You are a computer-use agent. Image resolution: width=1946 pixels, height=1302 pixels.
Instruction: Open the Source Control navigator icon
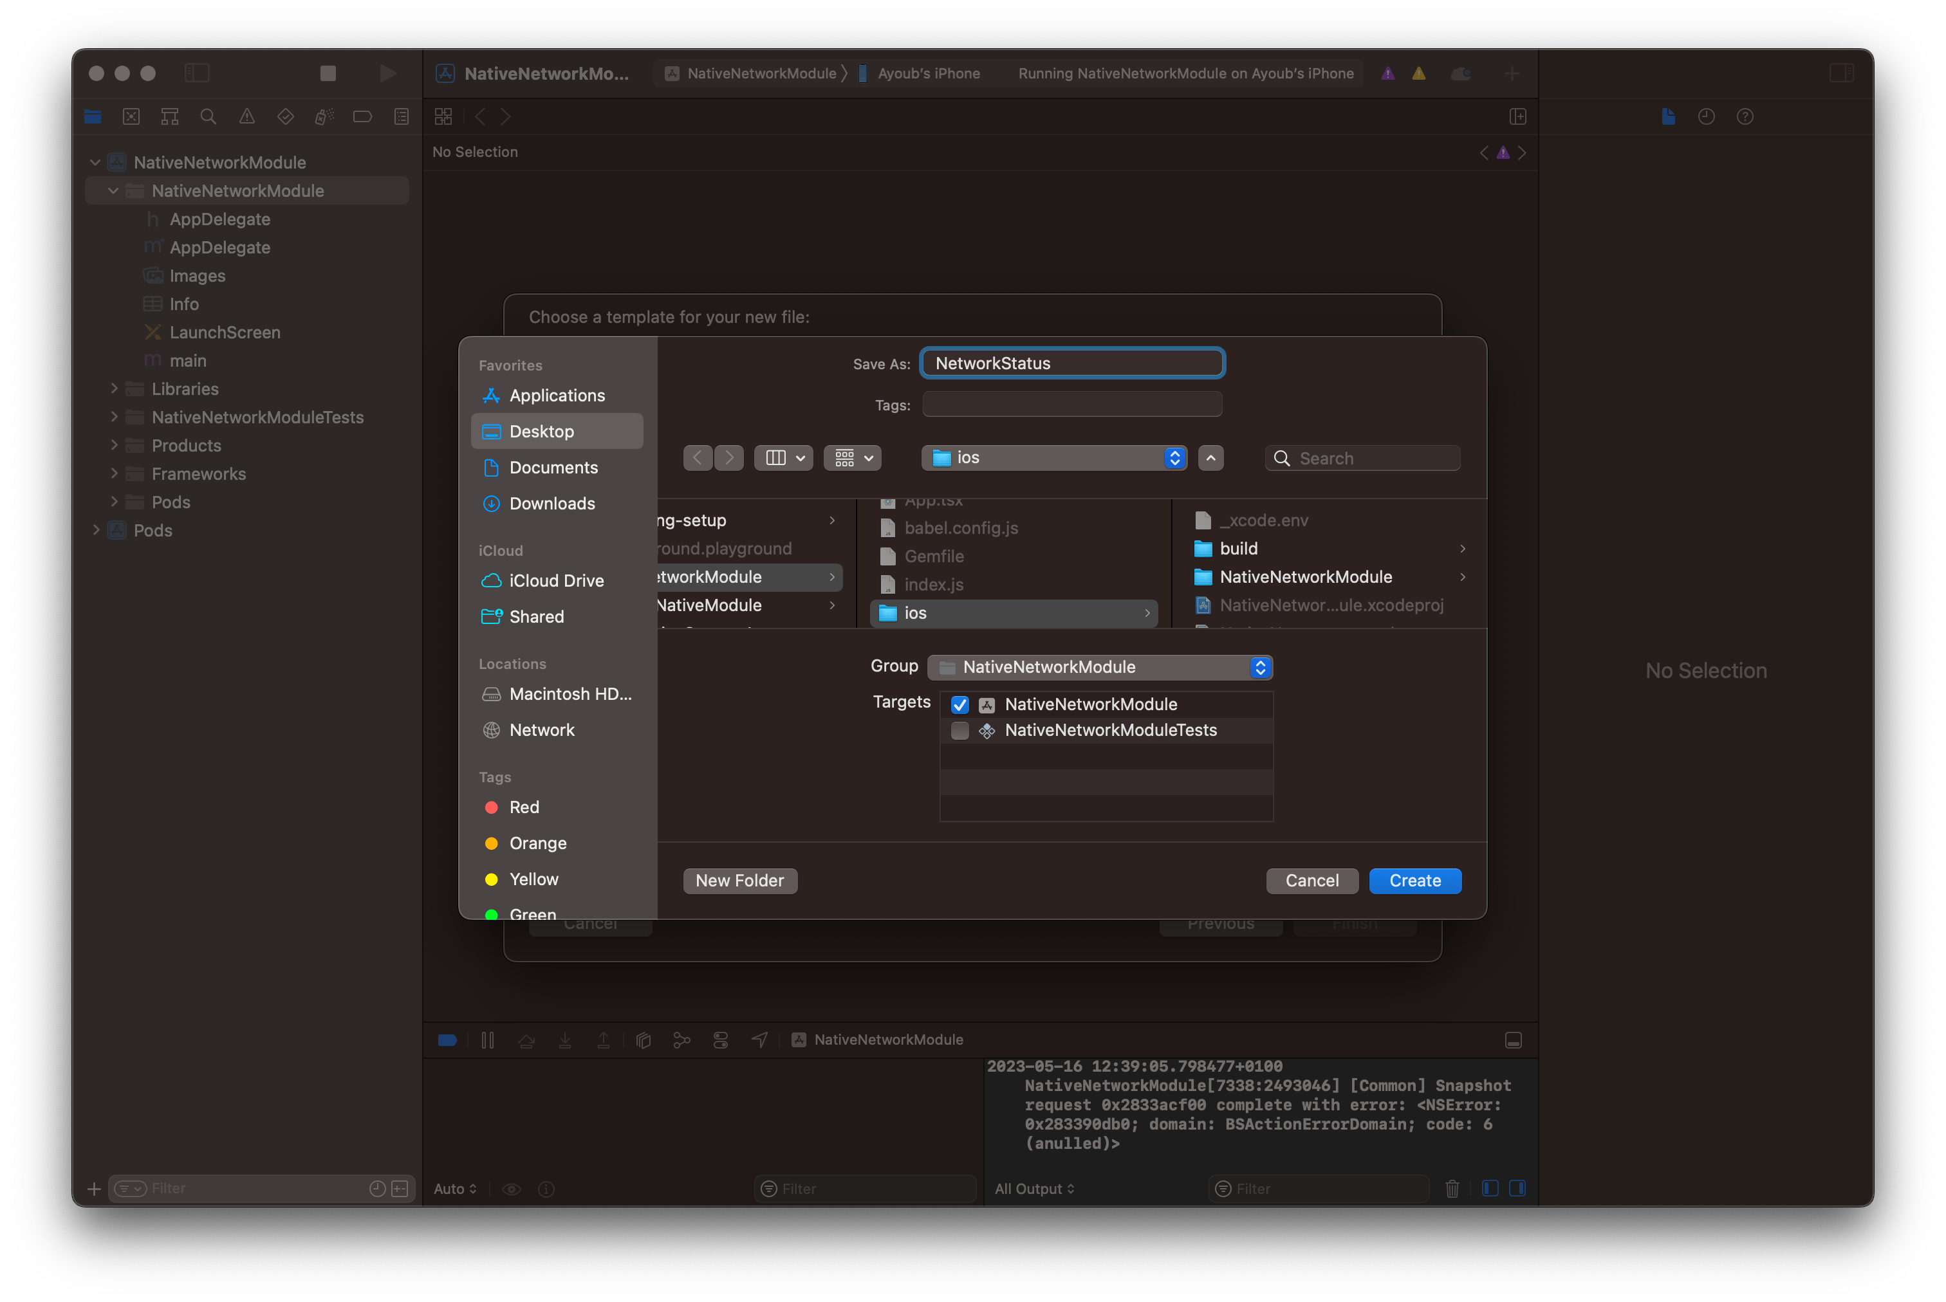131,116
